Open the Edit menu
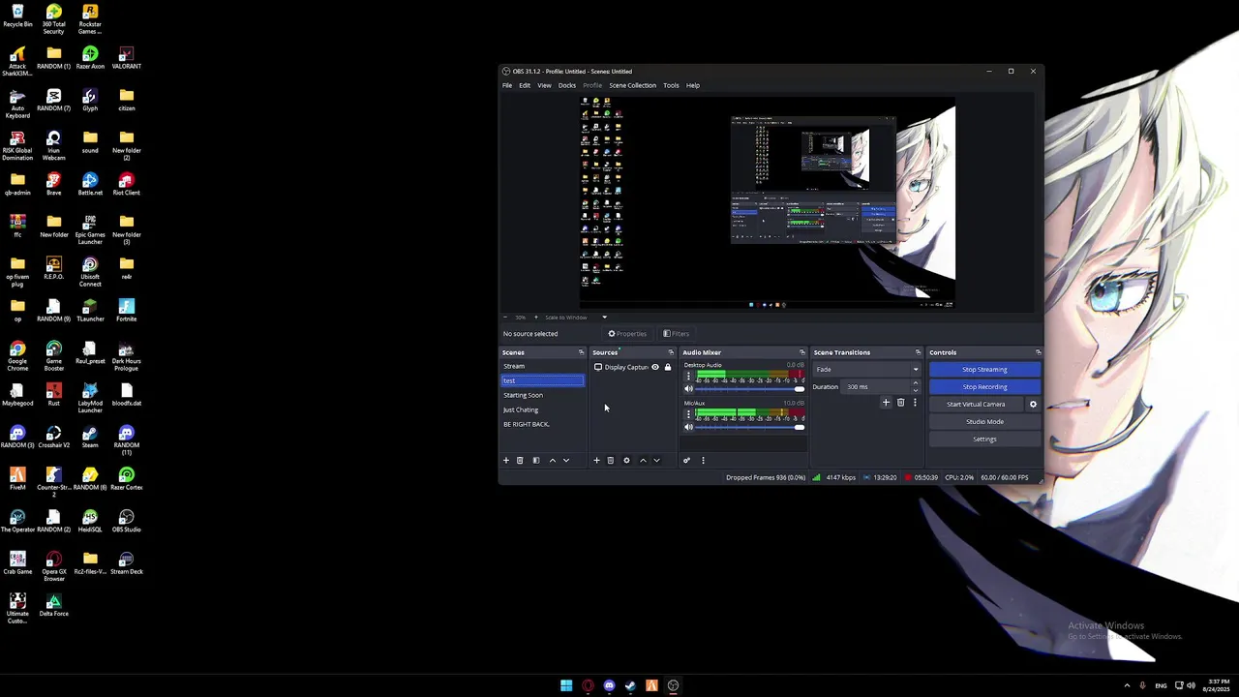Viewport: 1239px width, 697px height. 525,85
